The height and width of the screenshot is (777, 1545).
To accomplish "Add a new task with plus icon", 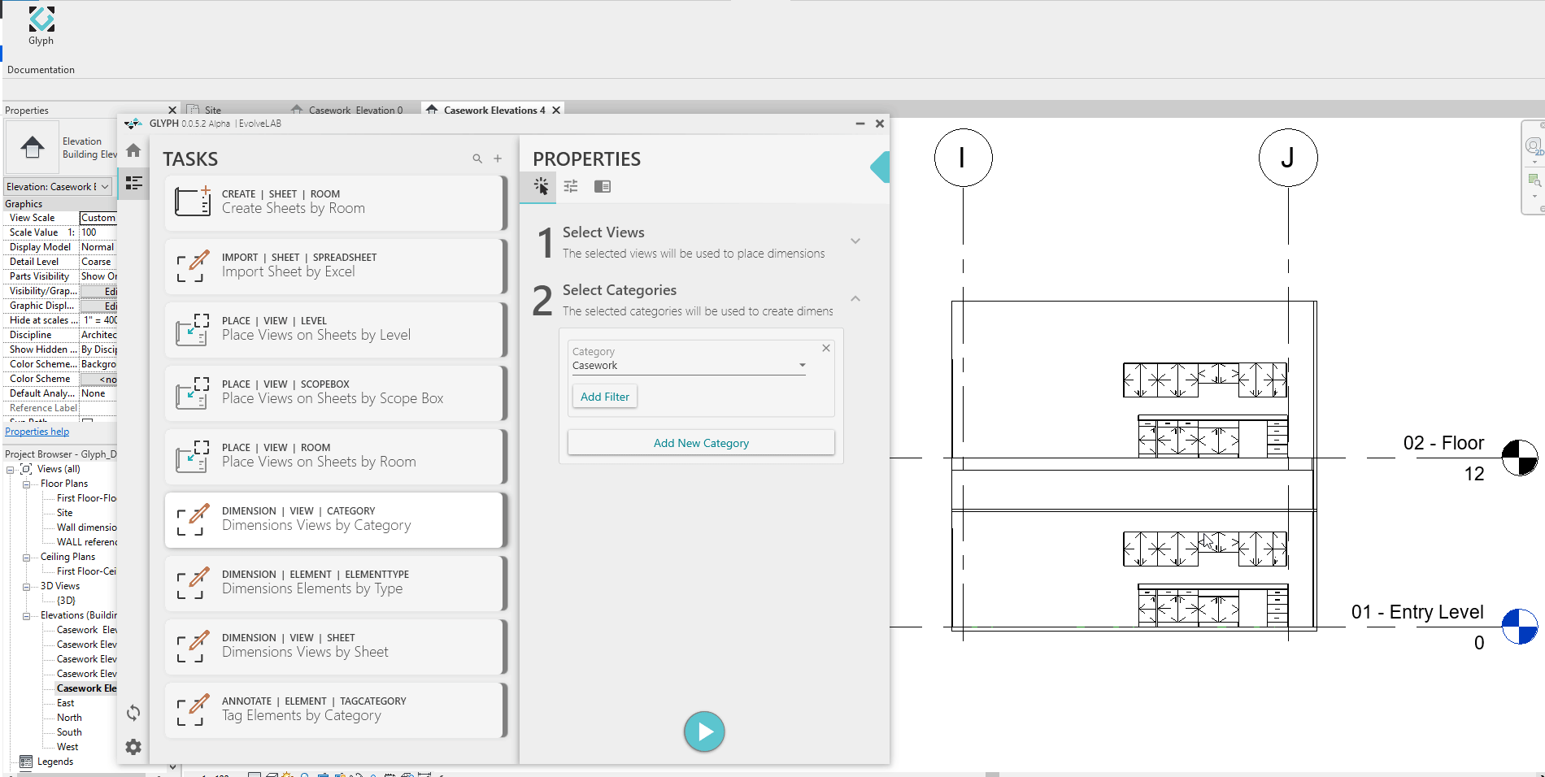I will click(498, 158).
